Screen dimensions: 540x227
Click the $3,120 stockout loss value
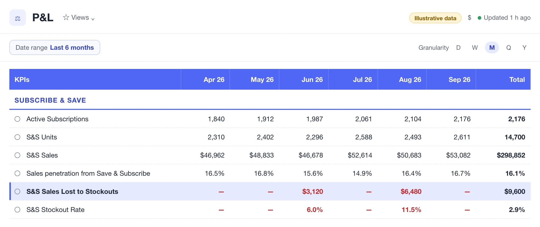point(313,191)
